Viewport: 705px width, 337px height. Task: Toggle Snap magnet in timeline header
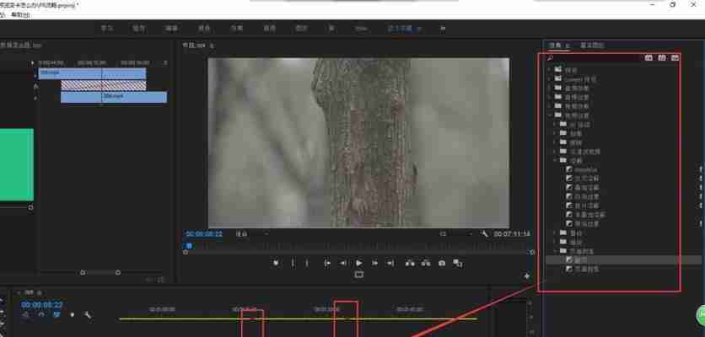click(x=41, y=315)
